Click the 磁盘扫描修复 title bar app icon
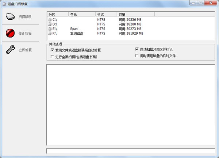This screenshot has width=219, height=158. [4, 3]
